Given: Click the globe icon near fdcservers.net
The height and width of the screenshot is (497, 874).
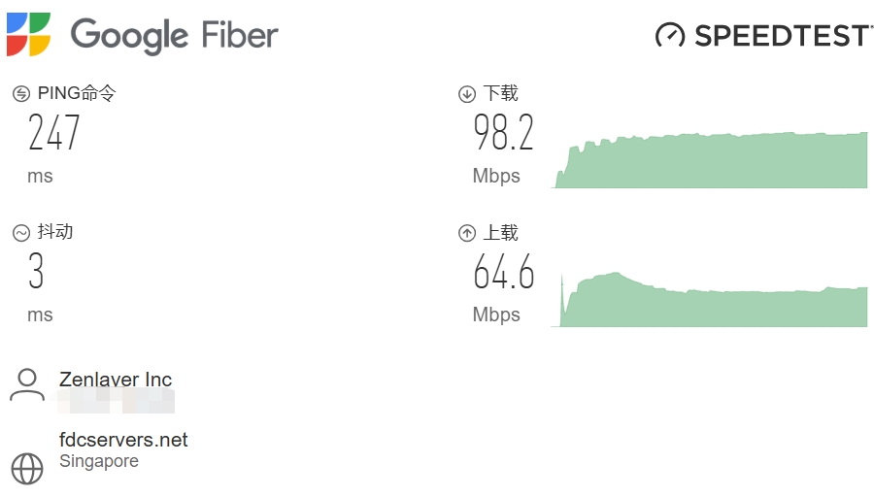Looking at the screenshot, I should (27, 468).
